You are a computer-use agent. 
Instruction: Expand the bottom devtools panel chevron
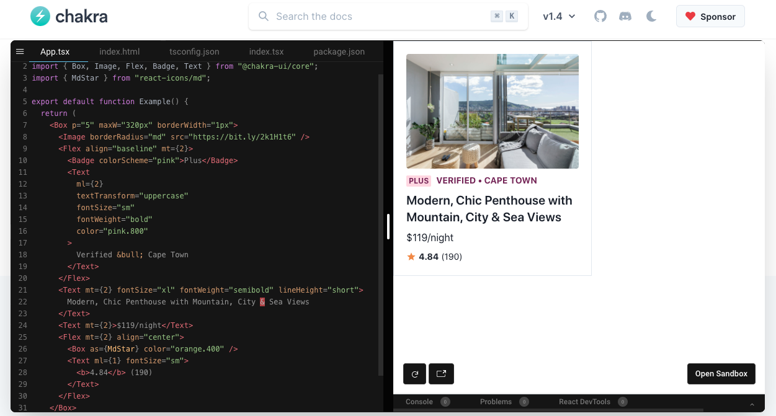[x=752, y=404]
